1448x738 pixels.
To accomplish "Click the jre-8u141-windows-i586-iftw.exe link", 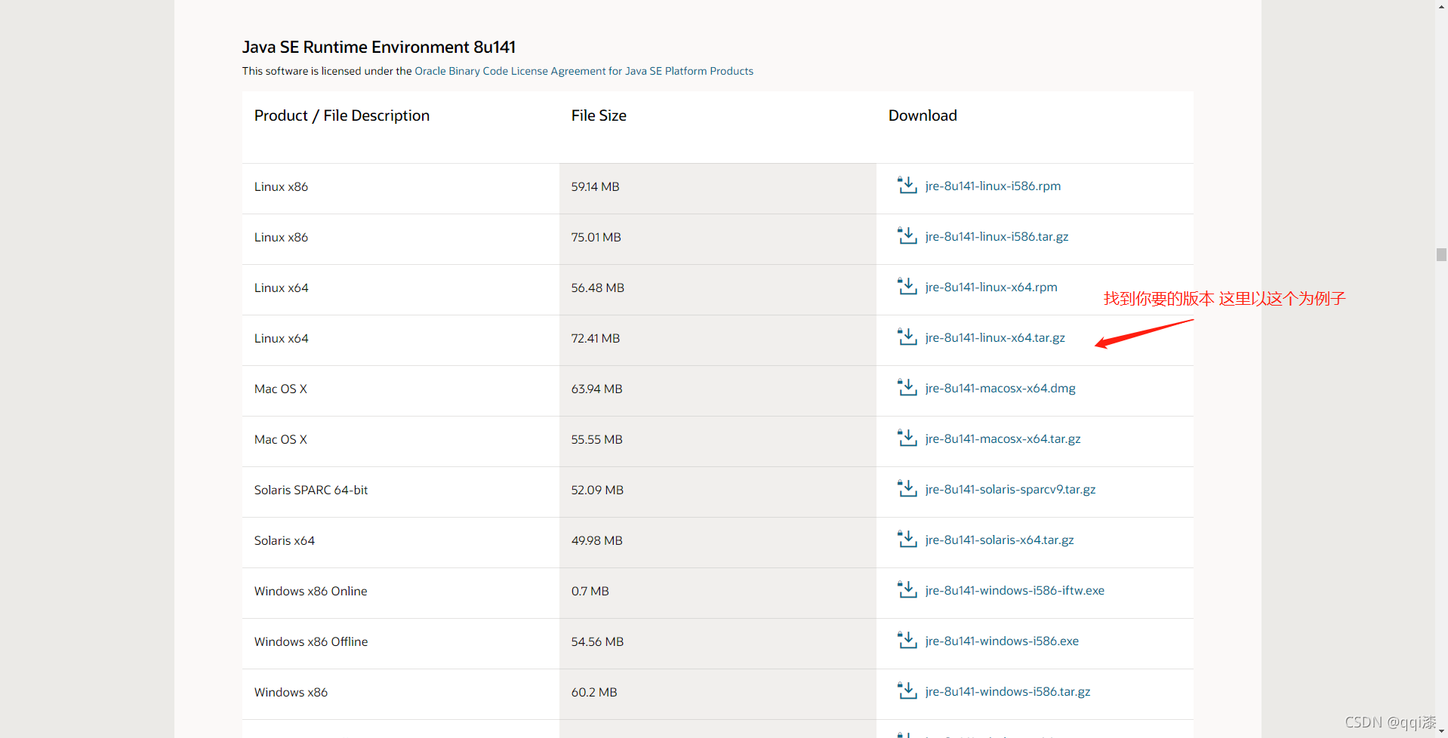I will pos(1015,591).
